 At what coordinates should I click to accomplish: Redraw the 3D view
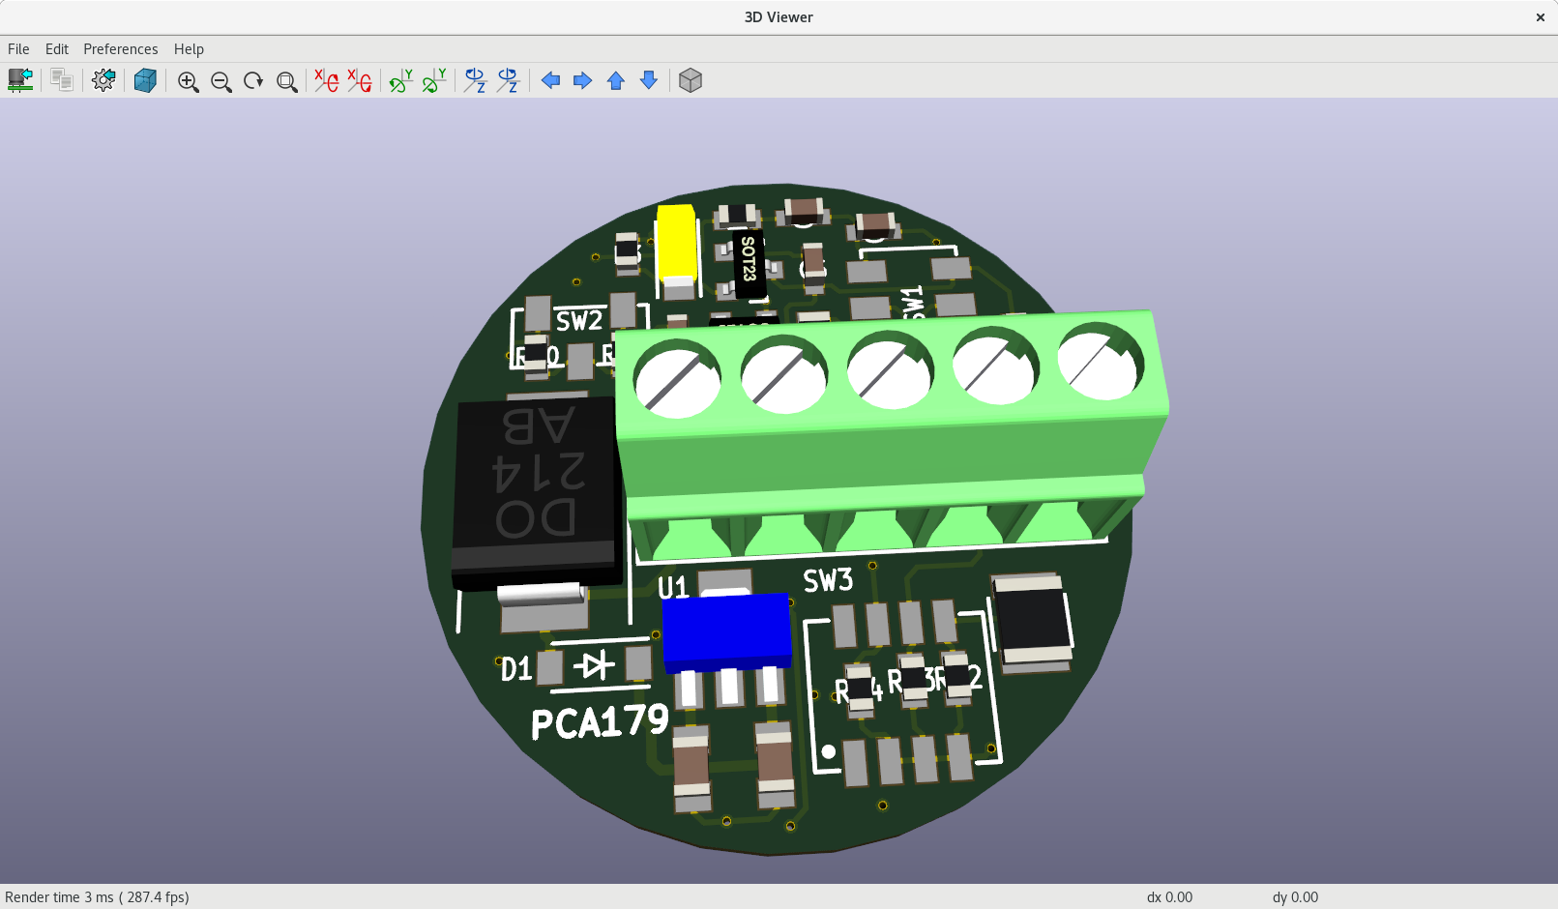253,81
